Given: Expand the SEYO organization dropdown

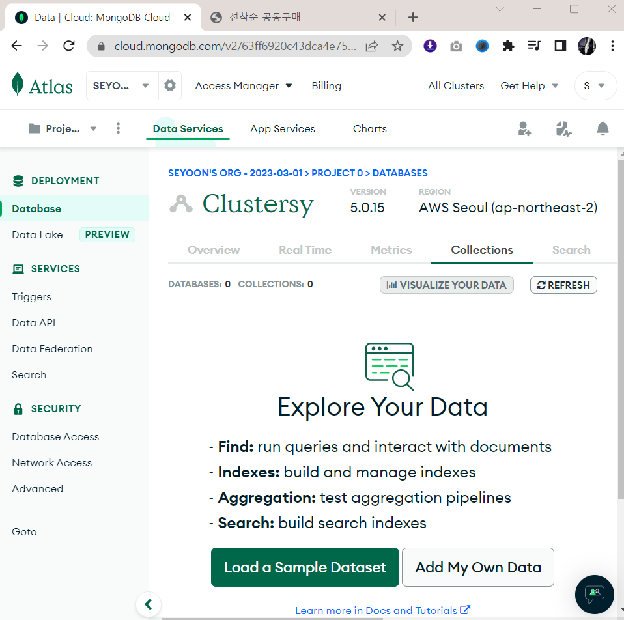Looking at the screenshot, I should coord(122,85).
